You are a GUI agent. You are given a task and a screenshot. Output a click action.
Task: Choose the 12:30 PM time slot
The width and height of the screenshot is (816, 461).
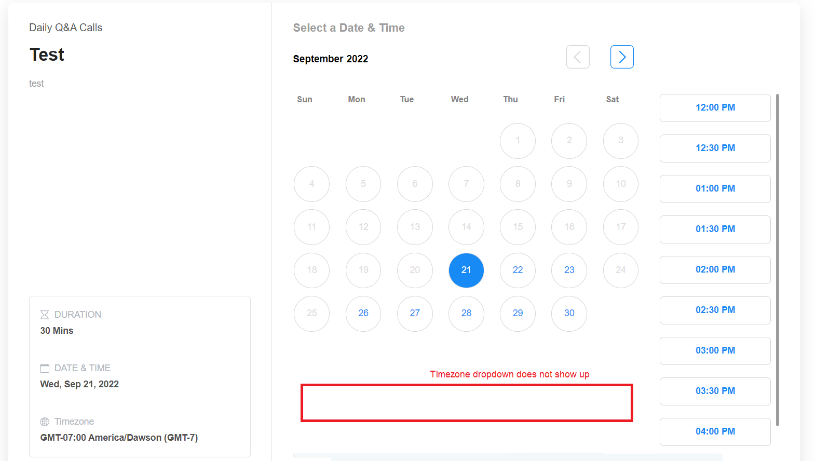715,148
